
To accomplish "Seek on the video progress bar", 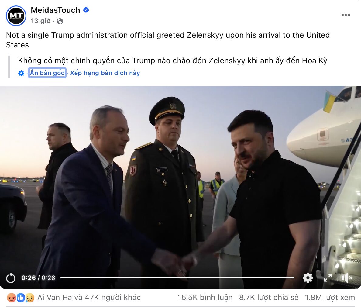I will tap(177, 278).
